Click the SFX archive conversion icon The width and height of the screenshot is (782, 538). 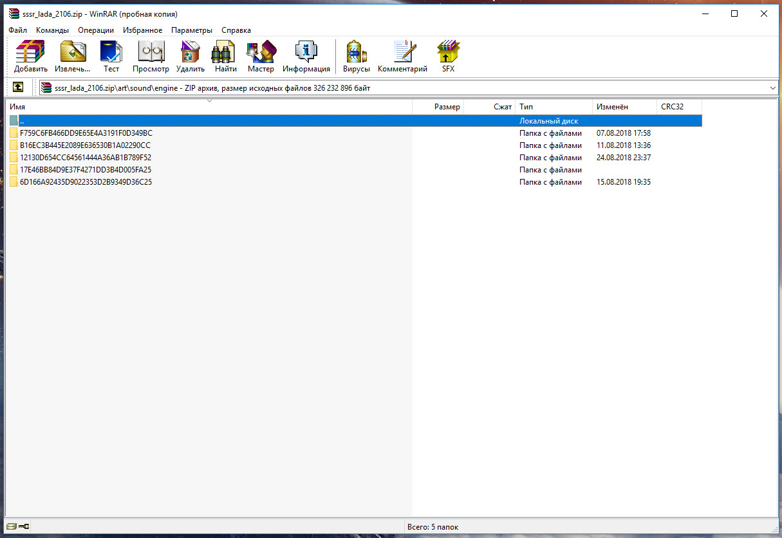(448, 57)
